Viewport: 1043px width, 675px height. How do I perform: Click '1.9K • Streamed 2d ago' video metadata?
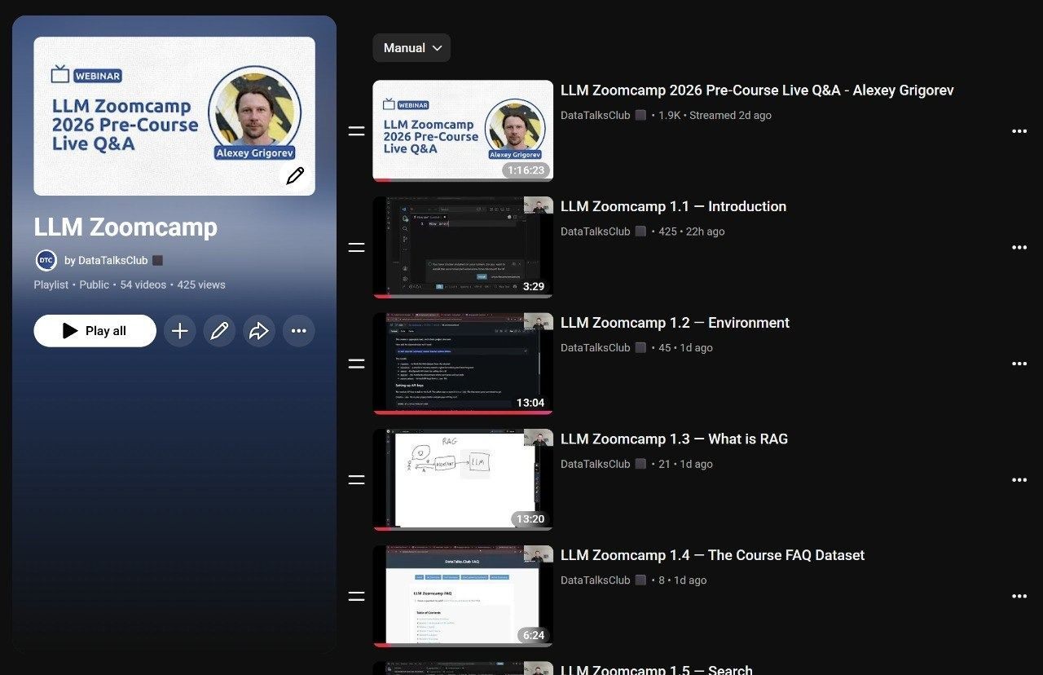tap(715, 116)
